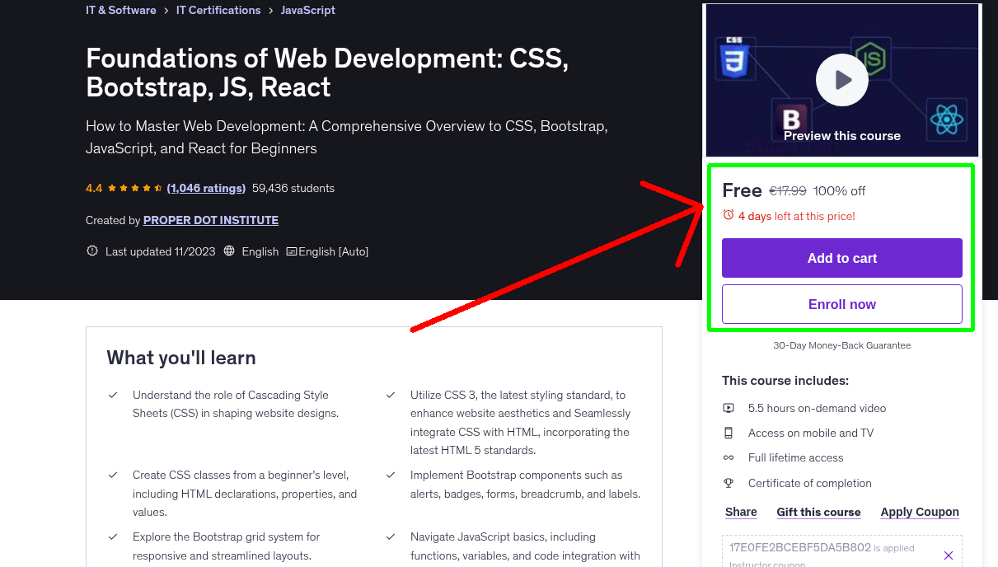Open Apply Coupon
The height and width of the screenshot is (567, 998).
[920, 512]
